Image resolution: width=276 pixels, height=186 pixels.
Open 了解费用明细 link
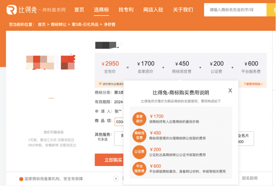253,84
